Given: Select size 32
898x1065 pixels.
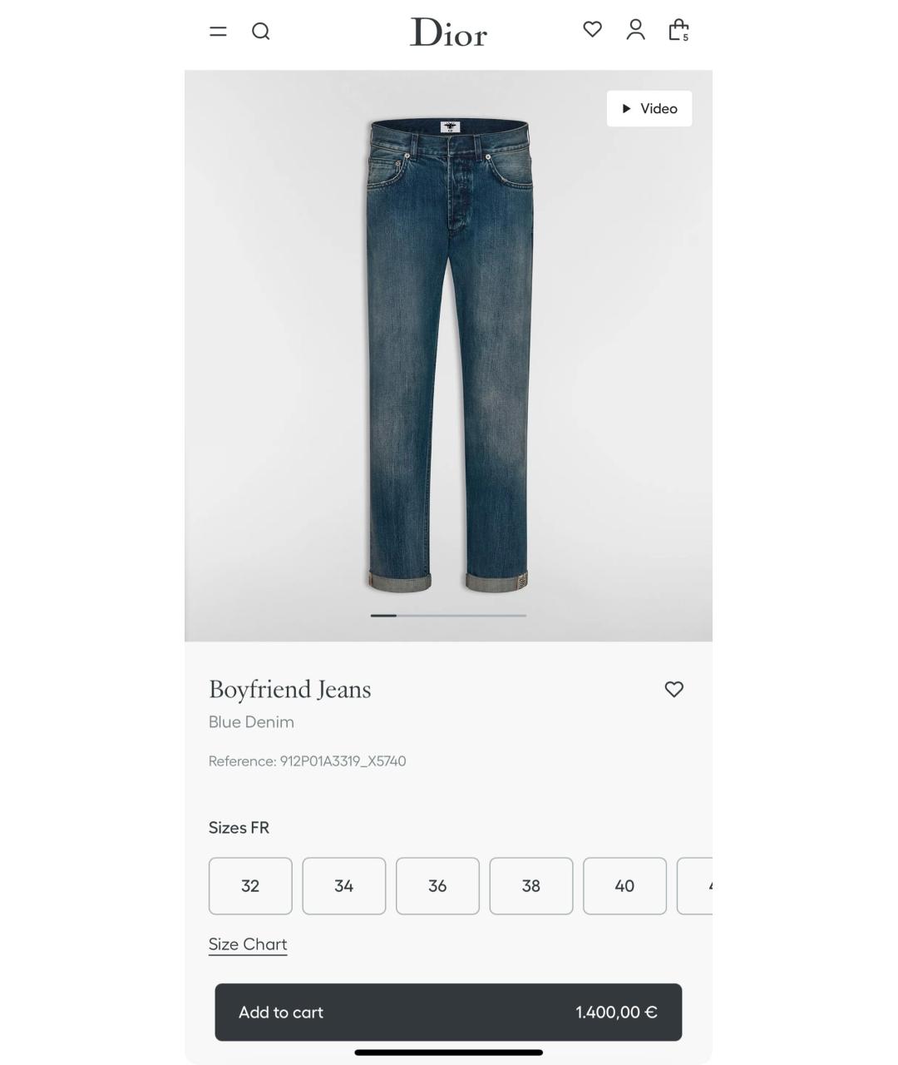Looking at the screenshot, I should pyautogui.click(x=250, y=886).
